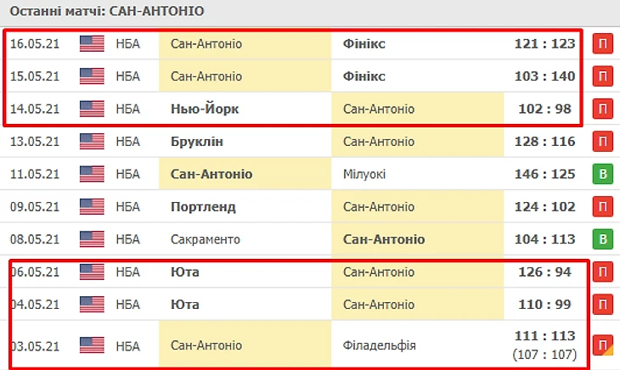
Task: Click the 104 : 113 score
Action: 544,239
